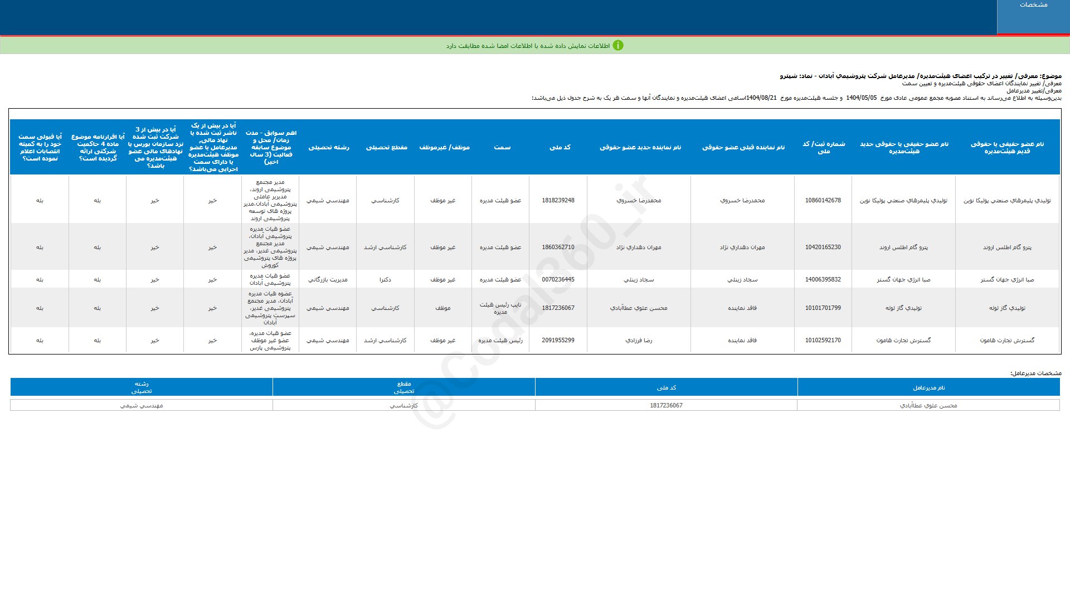Click the green confirmation message text
The height and width of the screenshot is (602, 1070).
coord(528,46)
